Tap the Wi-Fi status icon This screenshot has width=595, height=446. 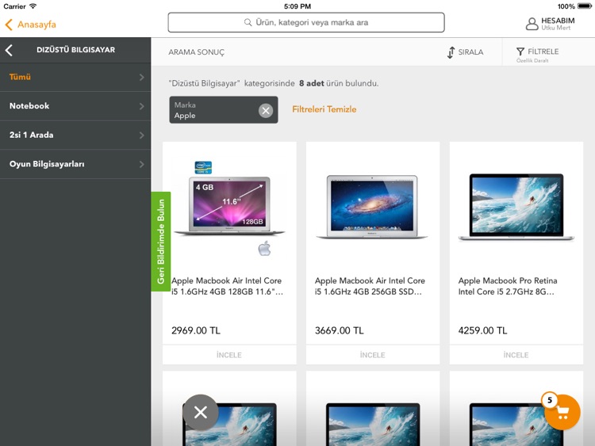33,6
